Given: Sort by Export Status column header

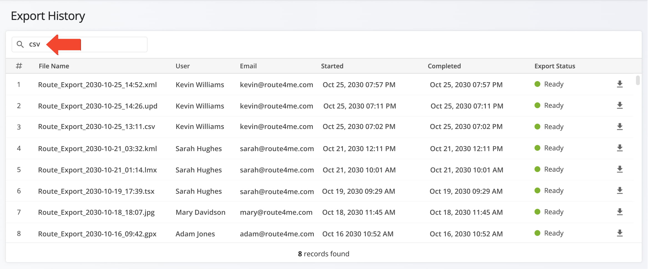Looking at the screenshot, I should pos(555,66).
